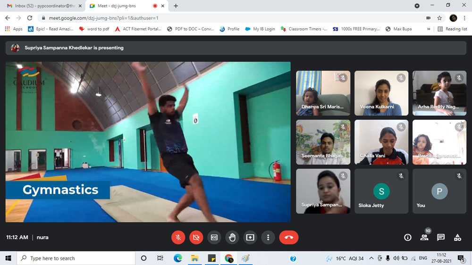The image size is (472, 265).
Task: Open the Activities panel
Action: tap(457, 238)
